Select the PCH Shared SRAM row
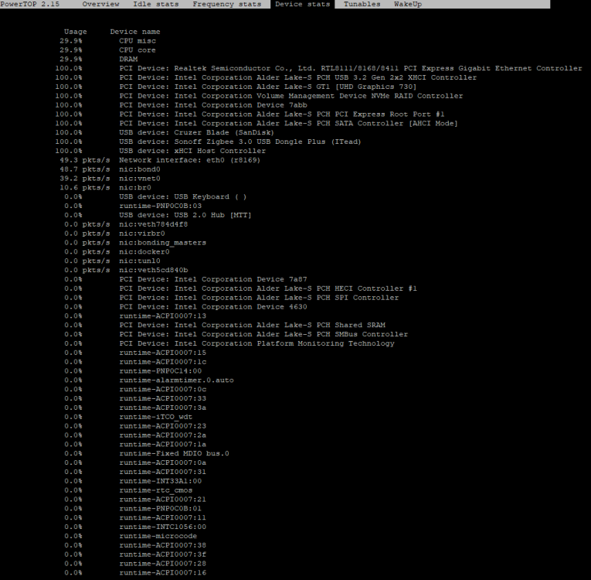 225,326
